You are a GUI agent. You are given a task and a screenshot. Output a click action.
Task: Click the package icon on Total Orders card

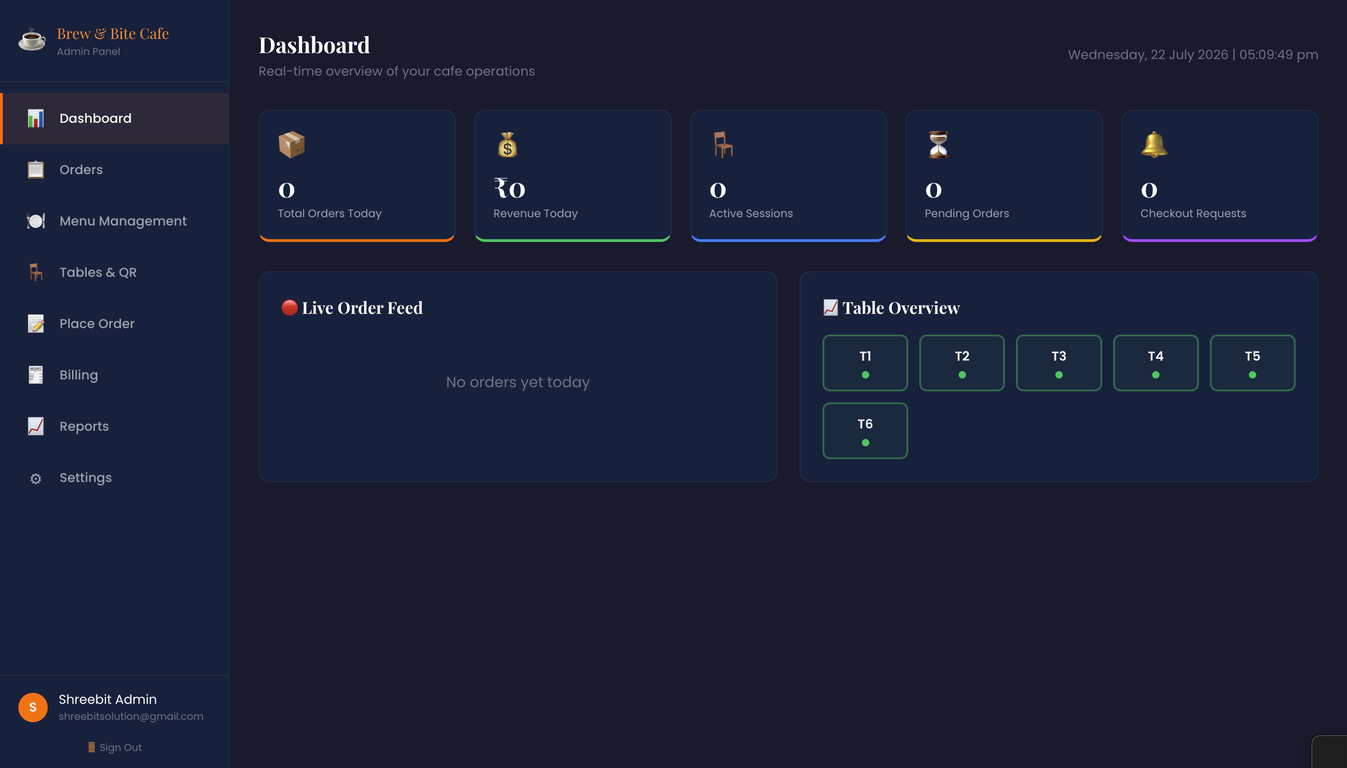pos(292,144)
